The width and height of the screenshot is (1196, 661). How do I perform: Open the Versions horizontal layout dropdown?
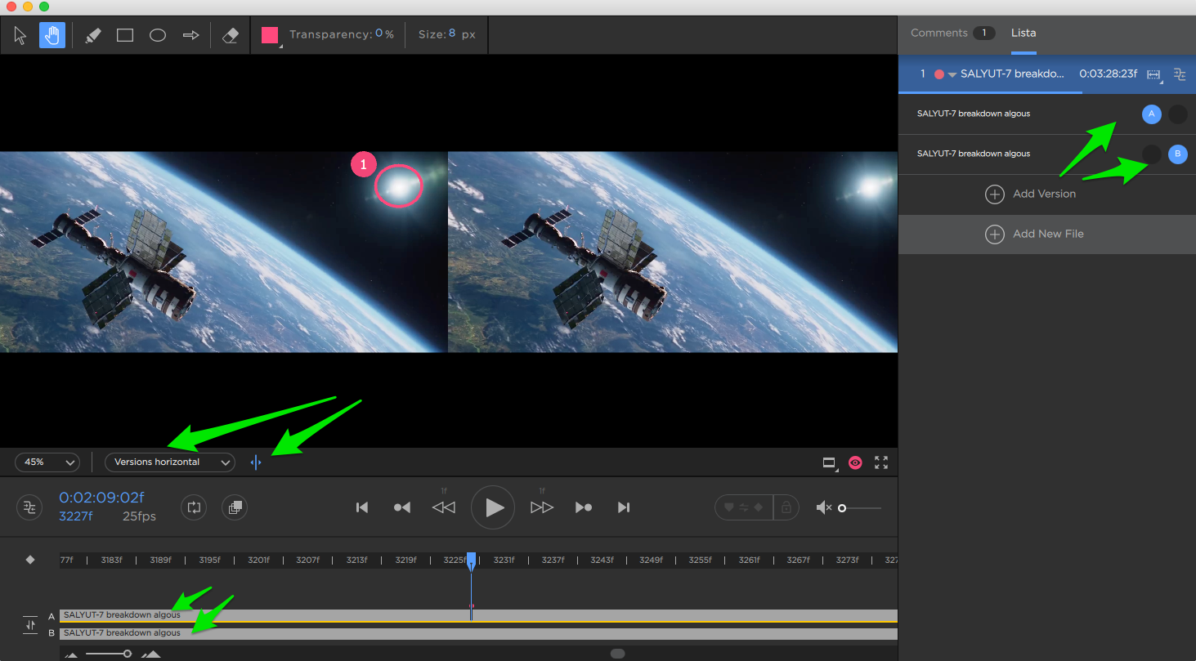170,462
